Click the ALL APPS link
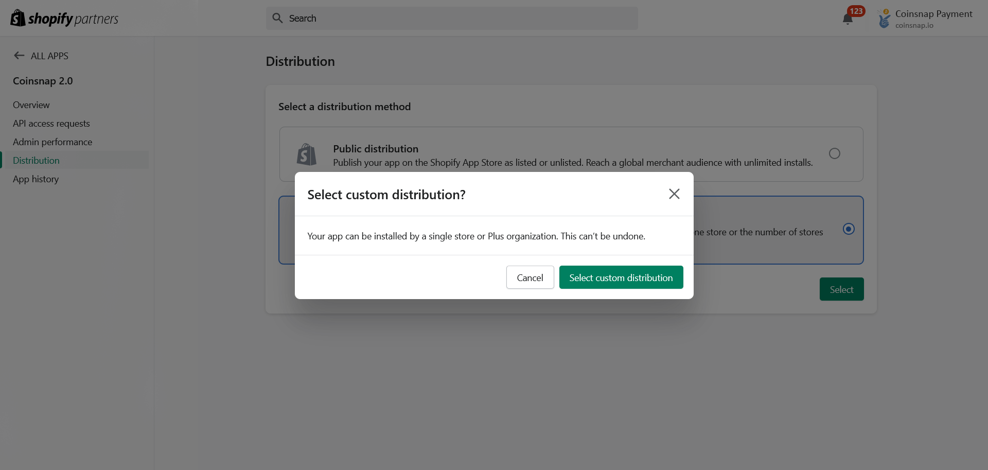This screenshot has width=988, height=470. (49, 56)
